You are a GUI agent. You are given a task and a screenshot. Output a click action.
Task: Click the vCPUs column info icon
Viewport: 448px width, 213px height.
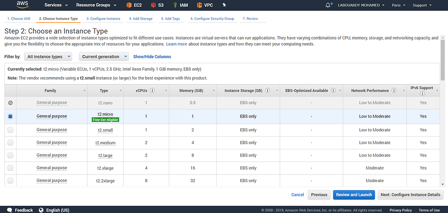[x=152, y=91]
